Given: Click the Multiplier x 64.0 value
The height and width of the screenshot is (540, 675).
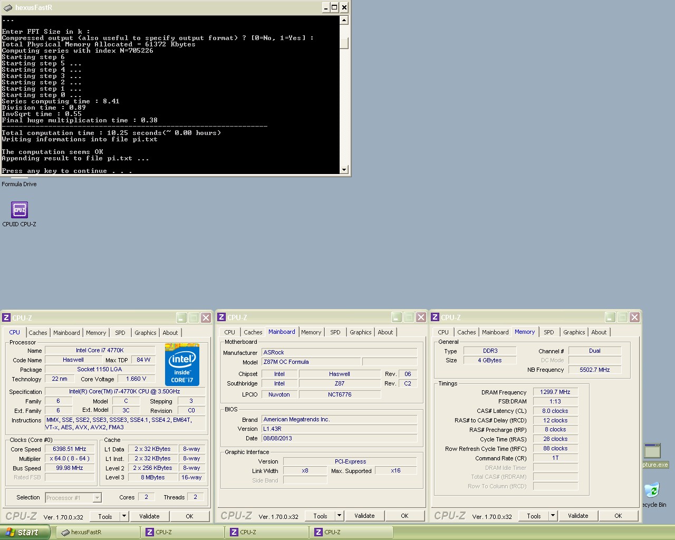Looking at the screenshot, I should 69,459.
